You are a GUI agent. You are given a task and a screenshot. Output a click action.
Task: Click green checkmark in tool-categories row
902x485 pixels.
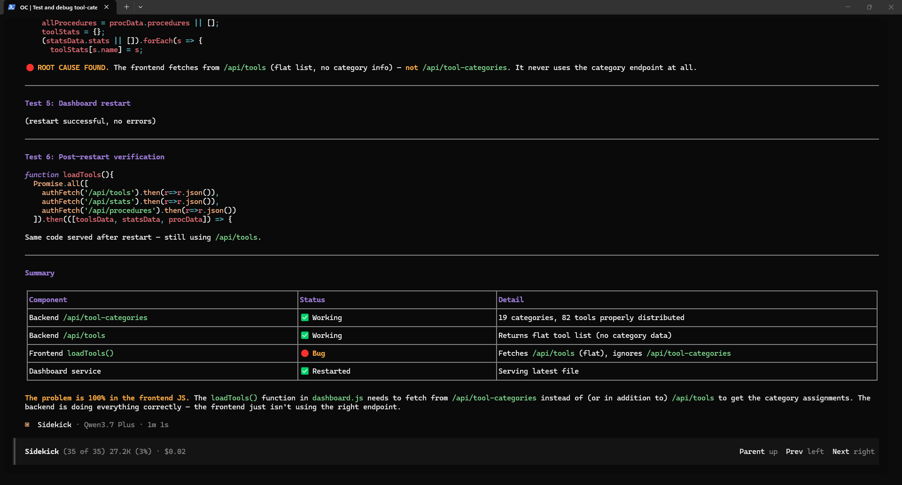(305, 318)
